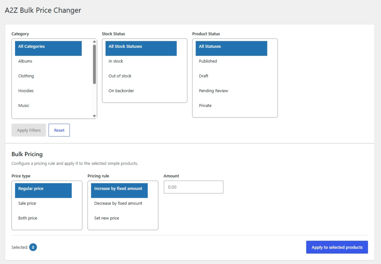Click the Category list scroll up arrow

click(x=94, y=41)
